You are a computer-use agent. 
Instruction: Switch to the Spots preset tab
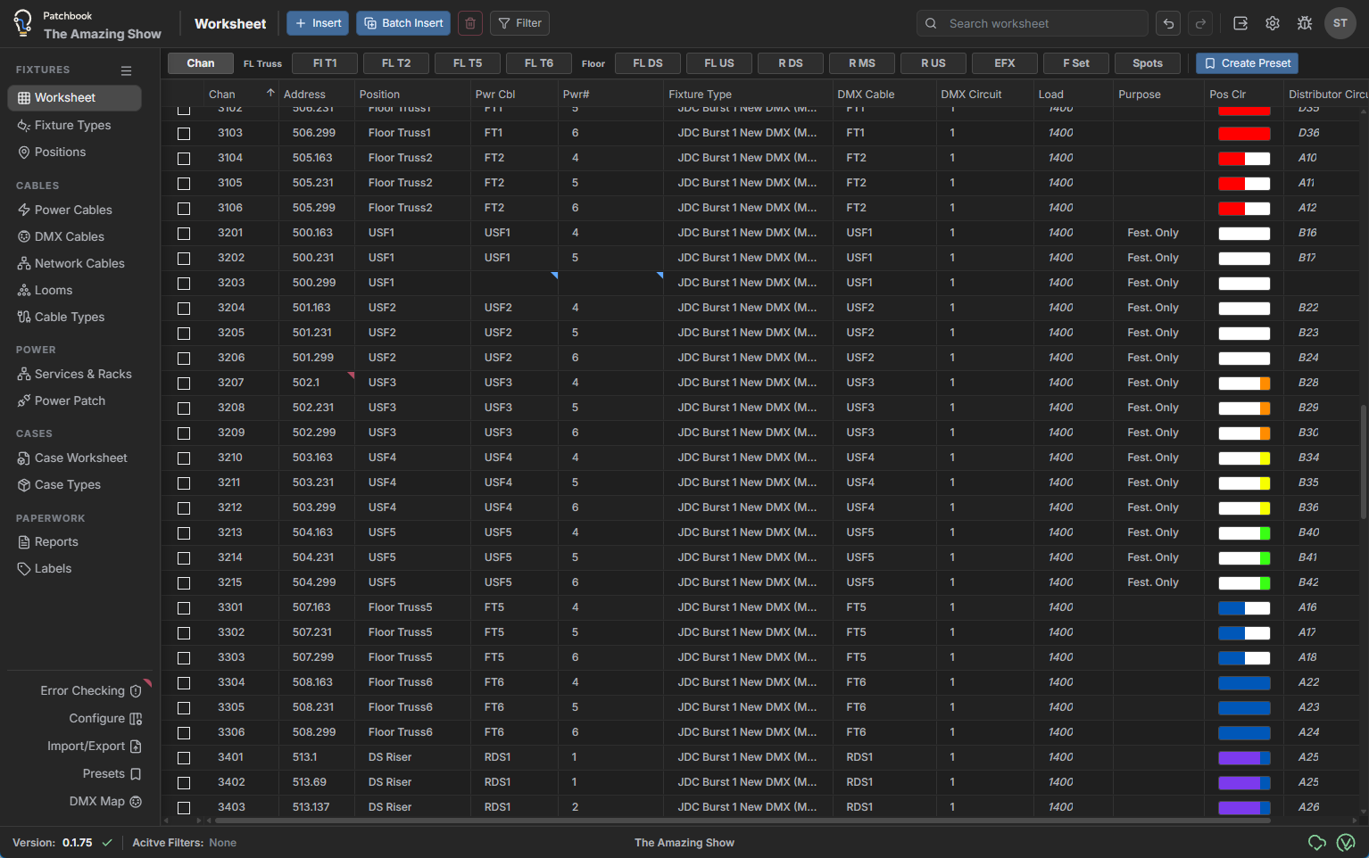click(1148, 63)
